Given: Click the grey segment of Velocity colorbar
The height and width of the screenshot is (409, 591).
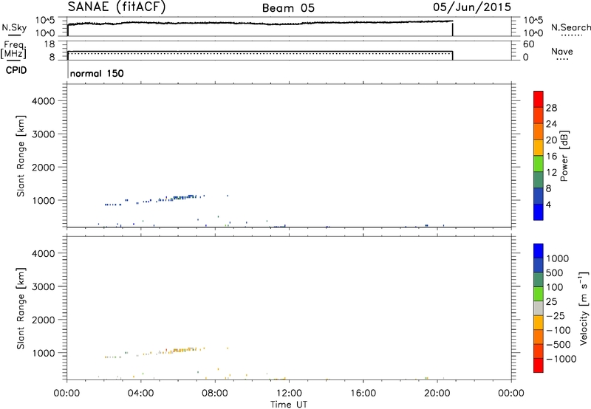Looking at the screenshot, I should 539,308.
